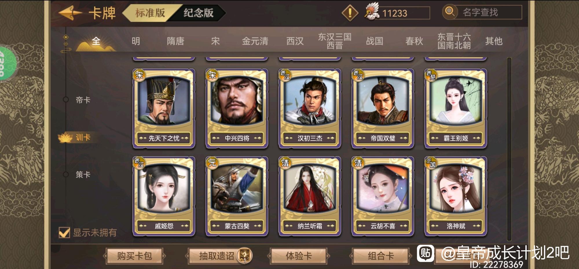The width and height of the screenshot is (579, 269).
Task: Switch to the 隋唐 dynasty tab
Action: [175, 41]
